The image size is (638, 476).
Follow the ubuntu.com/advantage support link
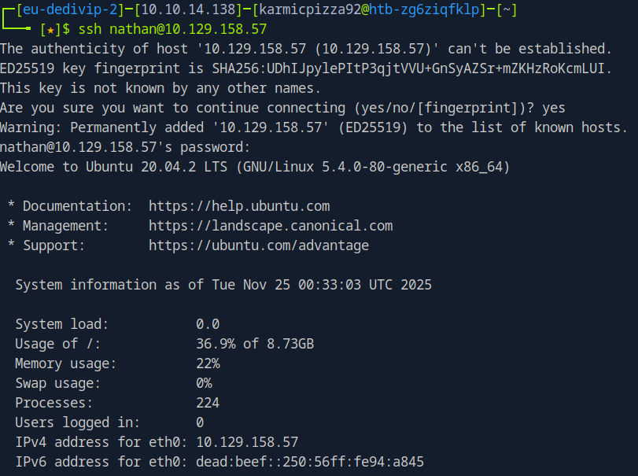click(259, 245)
